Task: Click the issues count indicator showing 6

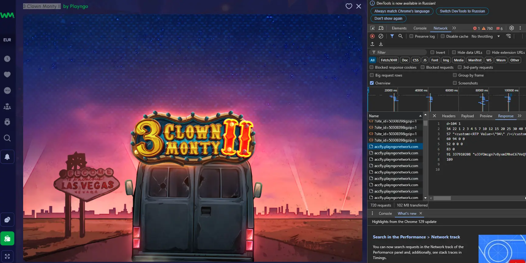Action: point(500,28)
